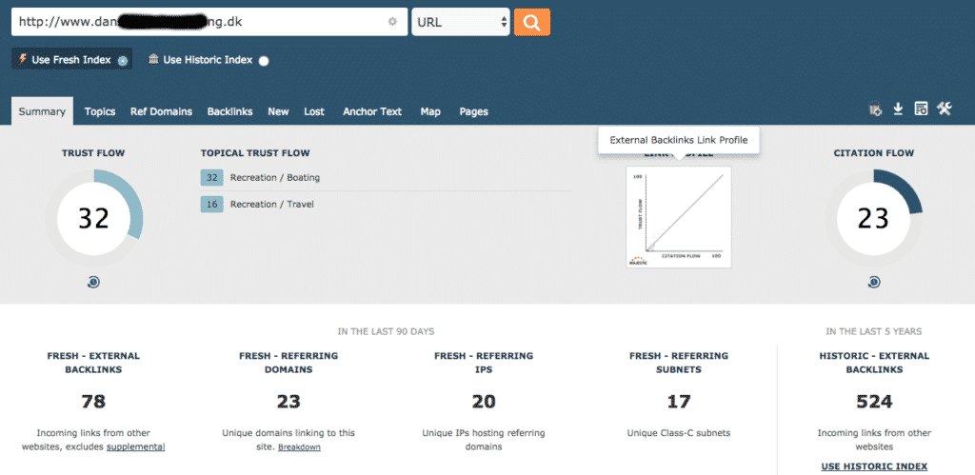Open the Lost tab
The height and width of the screenshot is (475, 975).
tap(314, 111)
